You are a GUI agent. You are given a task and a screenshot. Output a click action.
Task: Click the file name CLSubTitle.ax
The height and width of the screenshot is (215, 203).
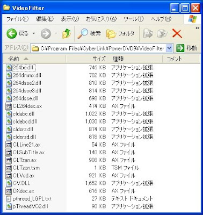(x=28, y=152)
